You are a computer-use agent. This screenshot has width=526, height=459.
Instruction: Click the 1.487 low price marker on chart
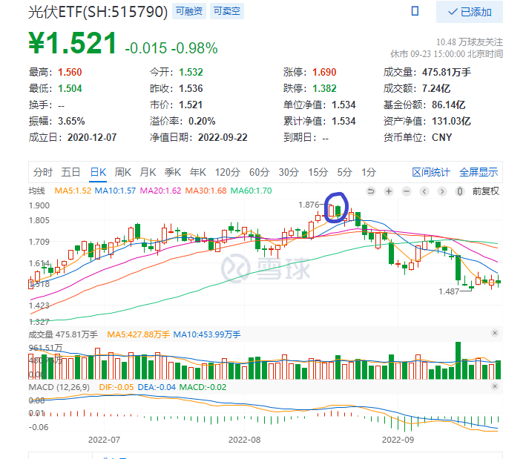[x=449, y=291]
